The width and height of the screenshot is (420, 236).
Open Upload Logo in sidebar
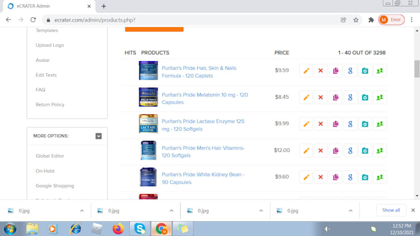(x=50, y=45)
